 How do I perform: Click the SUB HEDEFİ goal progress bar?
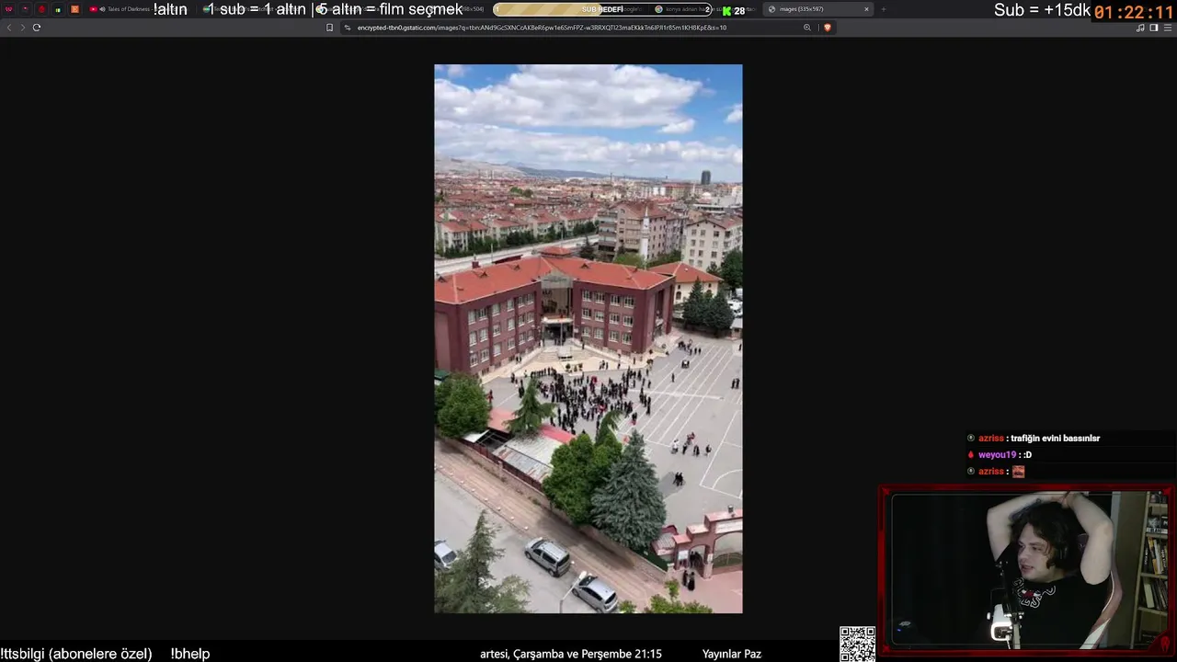click(x=602, y=9)
